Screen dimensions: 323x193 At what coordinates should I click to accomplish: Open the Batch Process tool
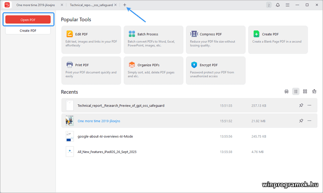coord(132,34)
